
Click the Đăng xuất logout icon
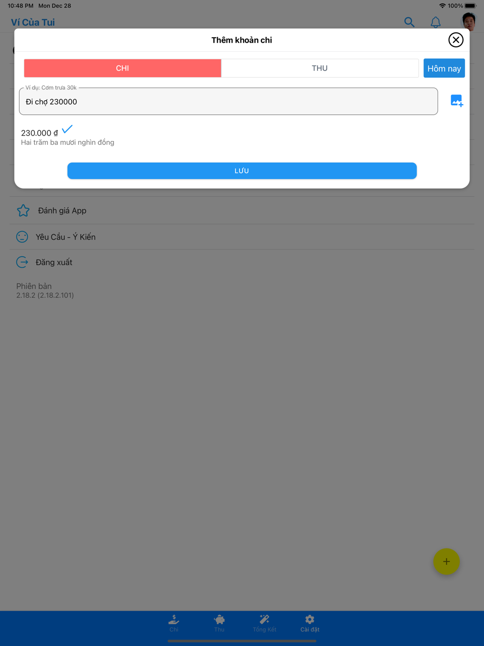(22, 262)
